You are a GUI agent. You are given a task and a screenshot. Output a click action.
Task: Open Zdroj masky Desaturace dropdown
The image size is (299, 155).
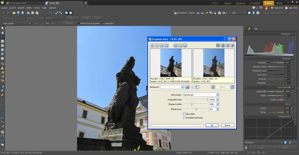click(x=201, y=95)
